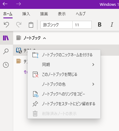This screenshot has height=131, width=119.
Task: Switch to the 挿入 tab
Action: (26, 14)
